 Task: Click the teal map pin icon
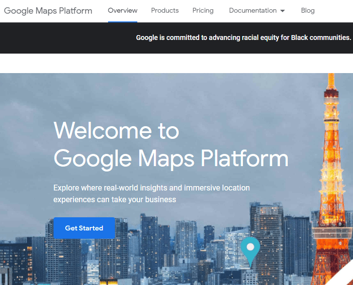pos(250,251)
